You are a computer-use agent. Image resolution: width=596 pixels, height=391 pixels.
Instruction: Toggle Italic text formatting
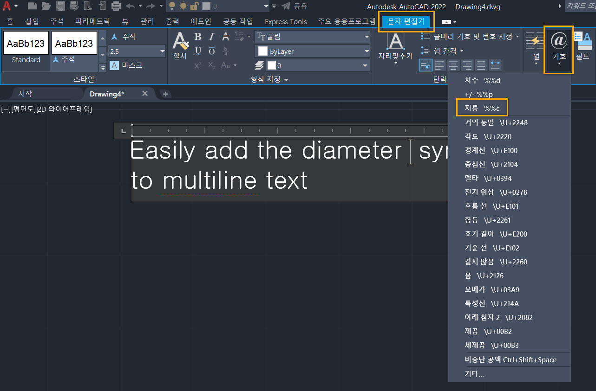212,37
